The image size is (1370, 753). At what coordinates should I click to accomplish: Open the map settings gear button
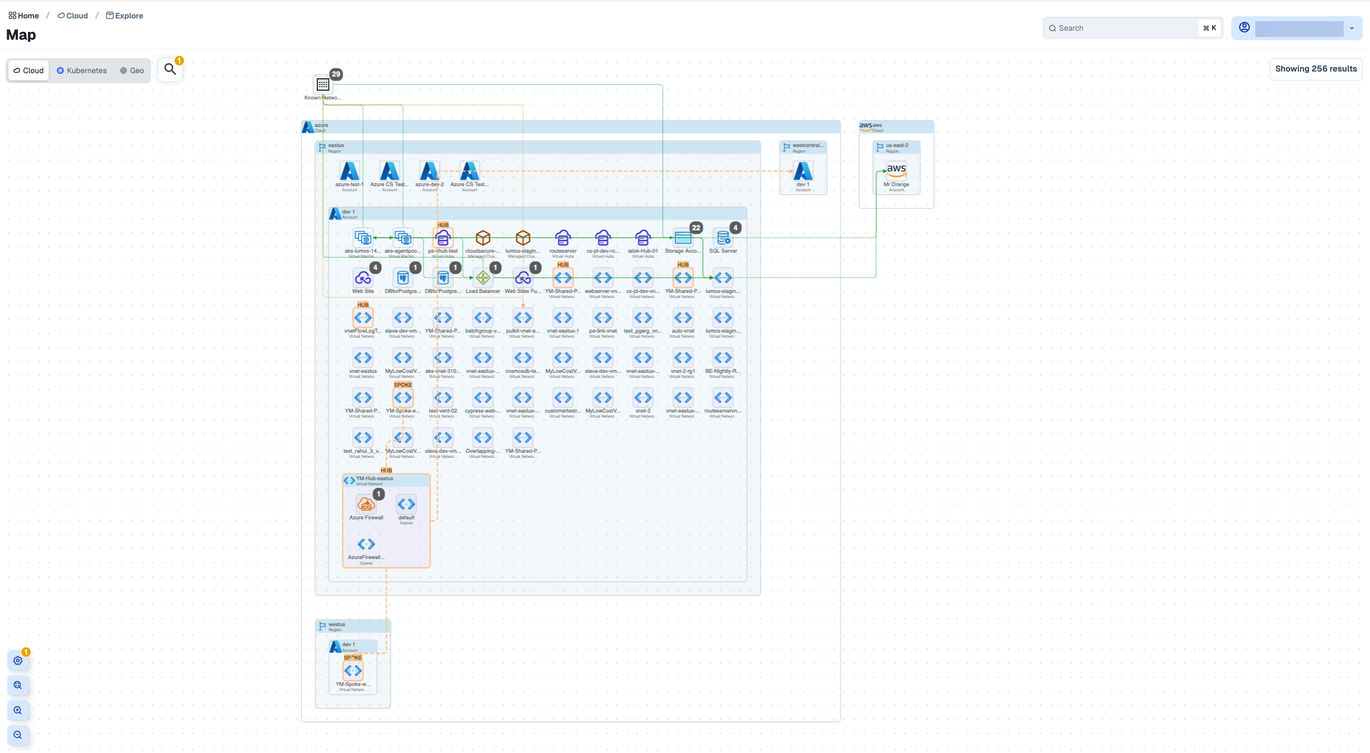18,660
